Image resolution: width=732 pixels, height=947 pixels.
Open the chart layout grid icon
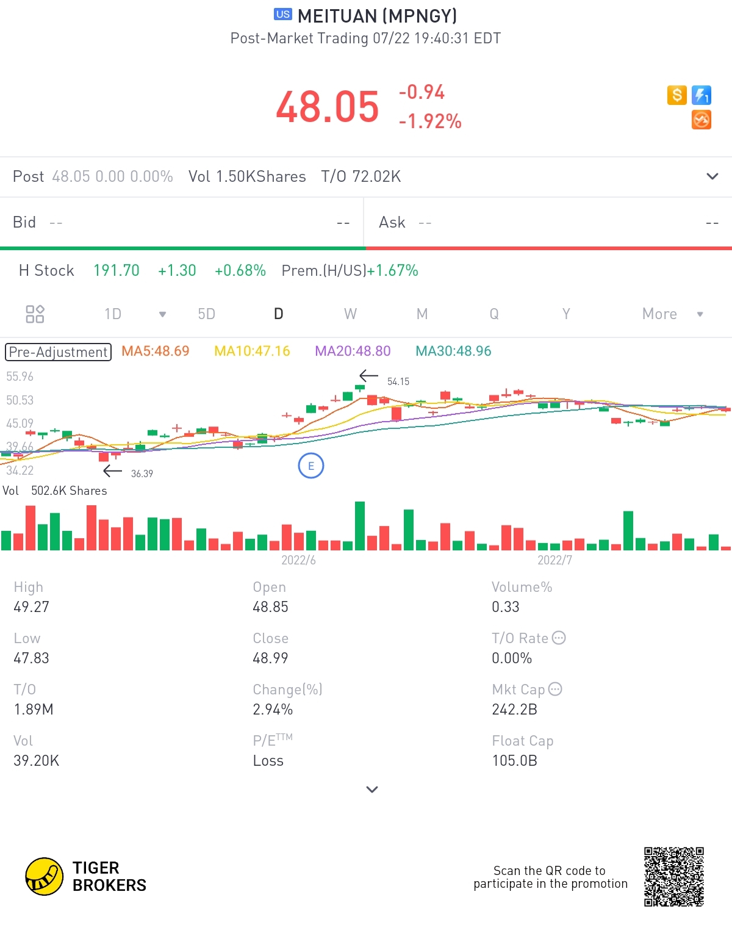tap(35, 314)
